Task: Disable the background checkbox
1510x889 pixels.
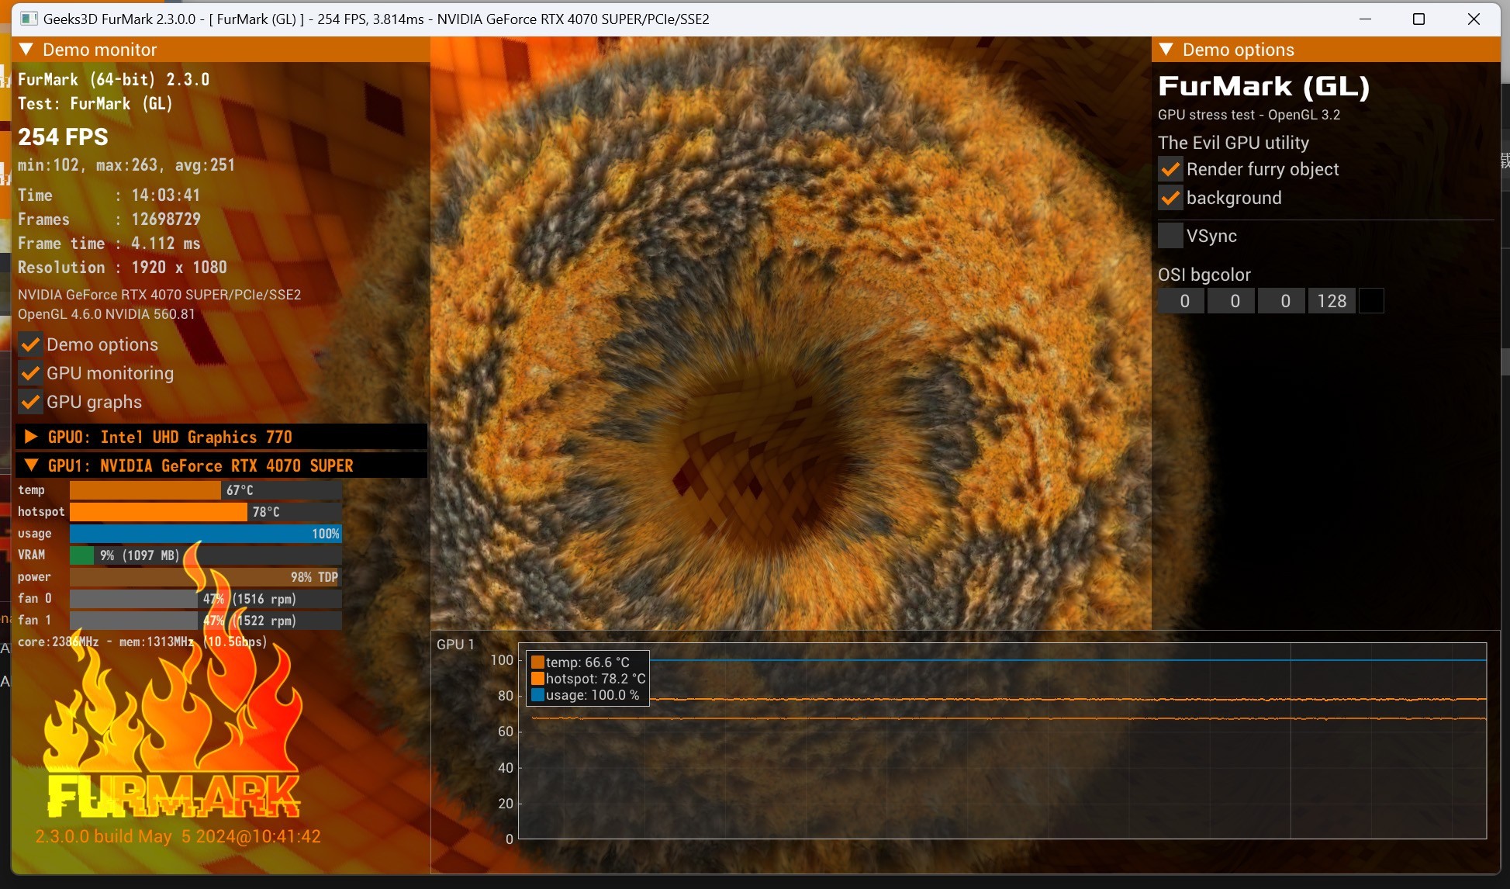Action: 1170,198
